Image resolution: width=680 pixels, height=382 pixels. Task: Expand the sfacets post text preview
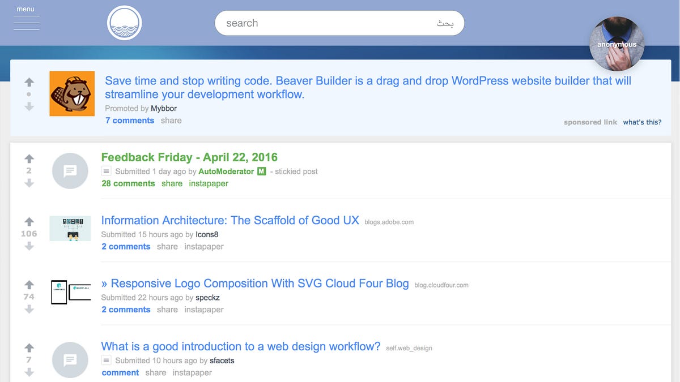tap(106, 360)
